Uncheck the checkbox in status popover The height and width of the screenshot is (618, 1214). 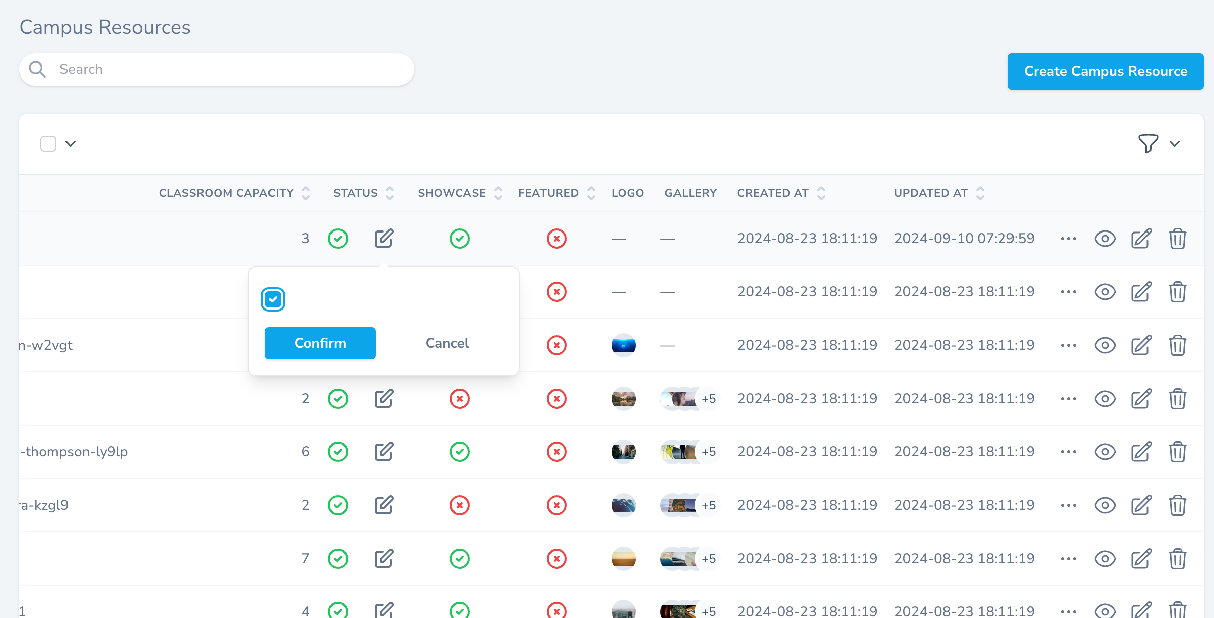[x=273, y=300]
